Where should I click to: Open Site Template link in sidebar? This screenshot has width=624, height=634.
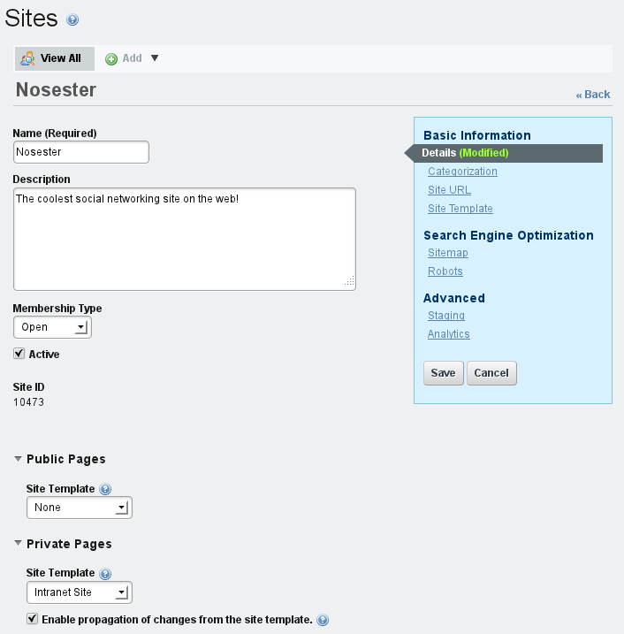pos(460,209)
